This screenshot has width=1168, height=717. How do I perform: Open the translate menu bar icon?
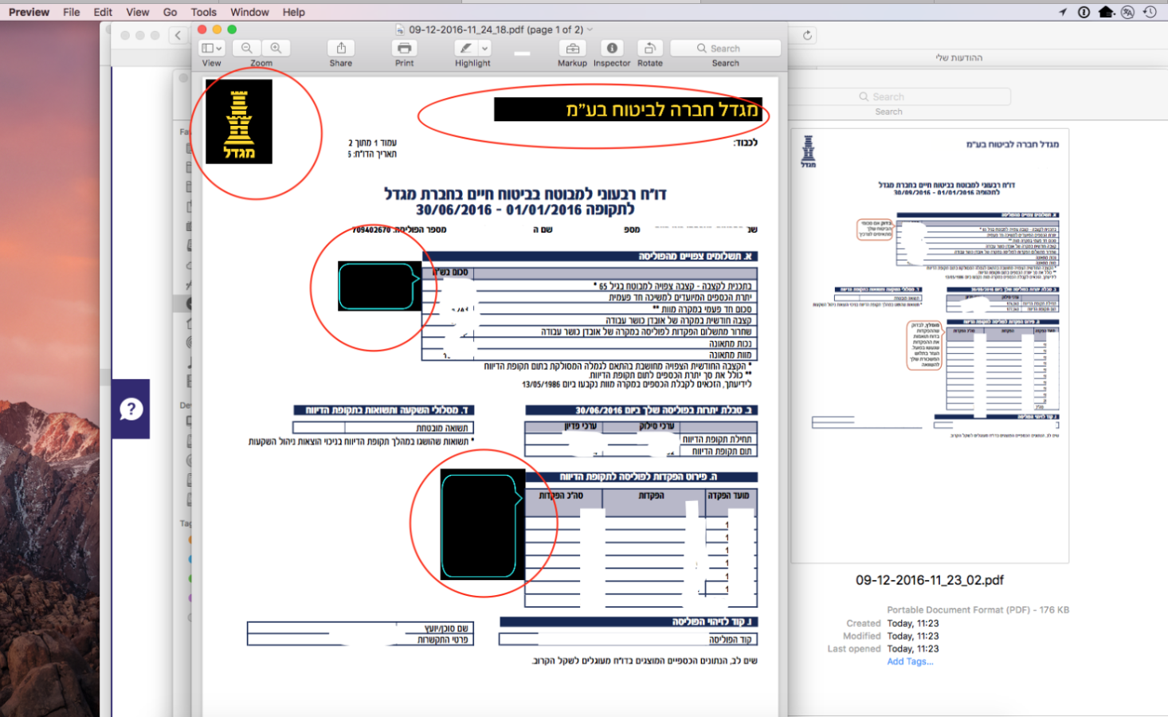[1127, 12]
